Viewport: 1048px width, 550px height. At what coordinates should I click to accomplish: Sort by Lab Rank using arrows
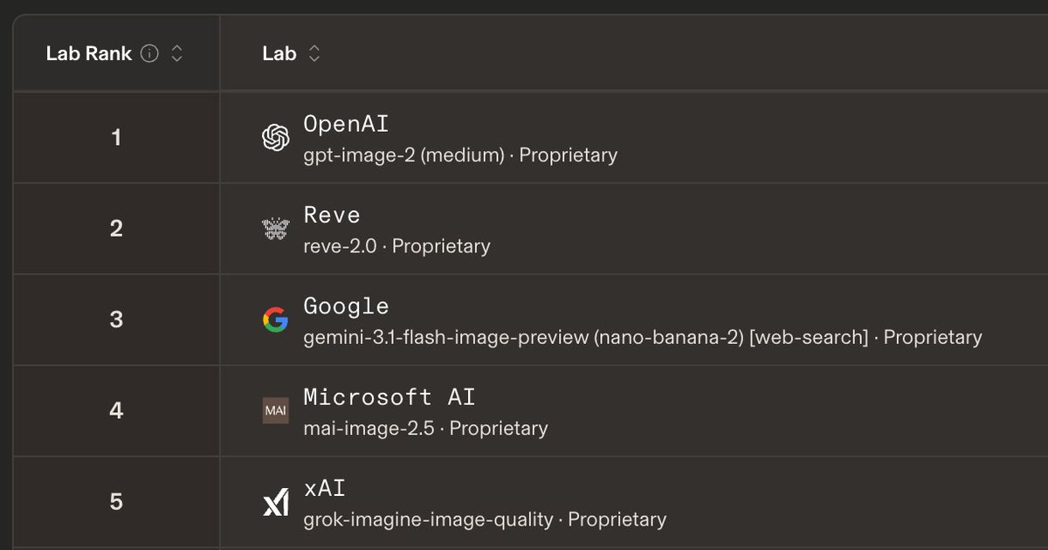pyautogui.click(x=176, y=54)
